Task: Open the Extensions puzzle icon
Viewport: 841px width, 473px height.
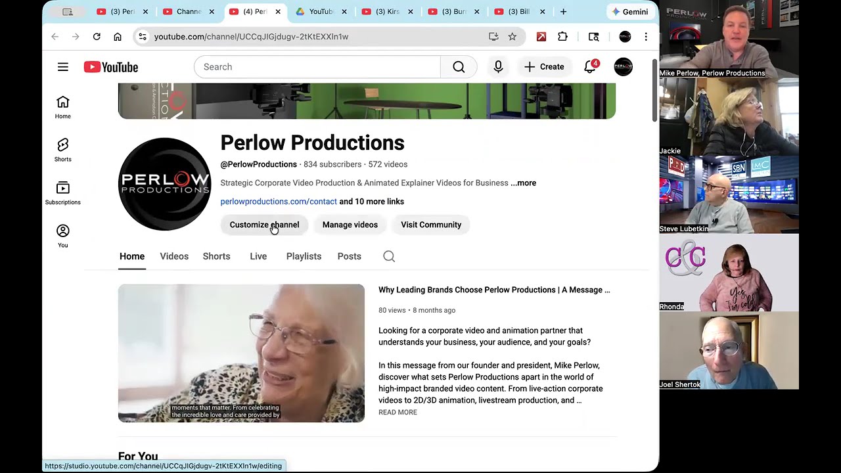Action: coord(562,37)
